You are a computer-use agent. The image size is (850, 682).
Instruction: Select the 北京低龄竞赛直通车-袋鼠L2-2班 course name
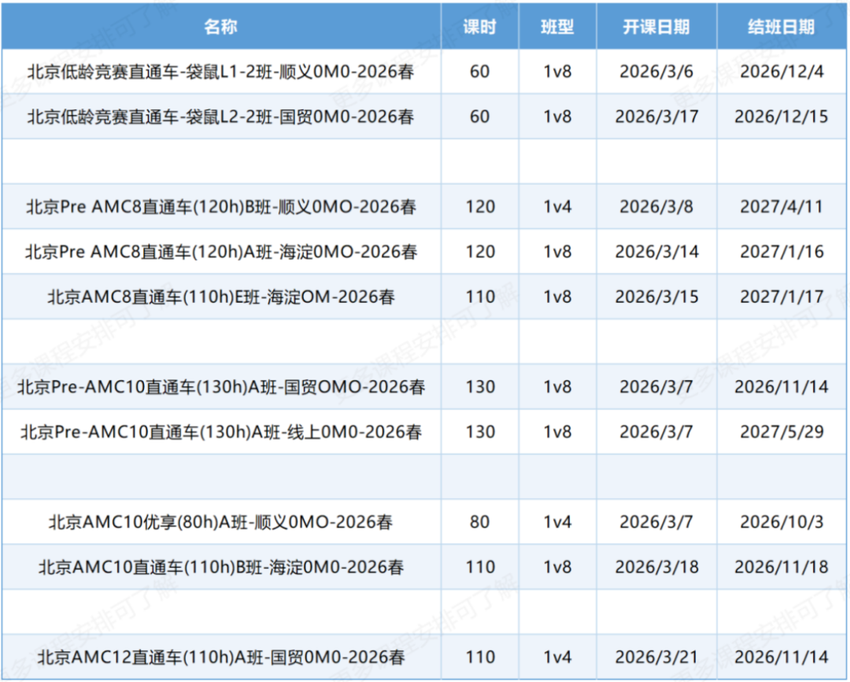click(220, 116)
